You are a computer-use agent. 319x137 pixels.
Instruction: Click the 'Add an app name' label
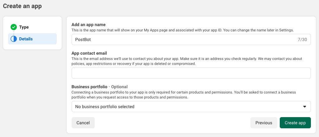(88, 25)
